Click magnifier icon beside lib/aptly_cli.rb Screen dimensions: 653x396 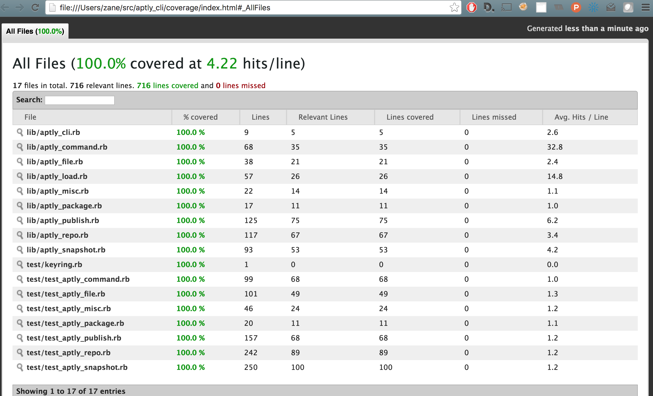(20, 132)
